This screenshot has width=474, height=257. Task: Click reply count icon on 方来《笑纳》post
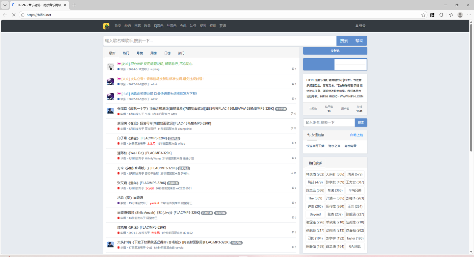pyautogui.click(x=292, y=173)
